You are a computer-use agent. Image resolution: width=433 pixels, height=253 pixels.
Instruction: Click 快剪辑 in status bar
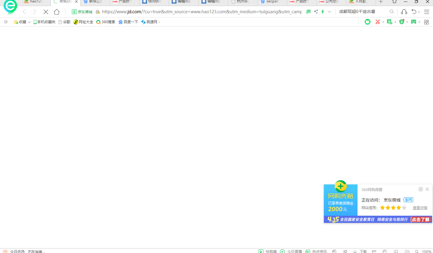click(268, 251)
